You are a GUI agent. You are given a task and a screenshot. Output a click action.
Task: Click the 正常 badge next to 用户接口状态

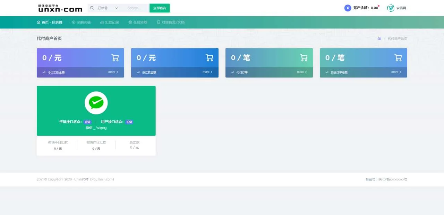tap(129, 122)
